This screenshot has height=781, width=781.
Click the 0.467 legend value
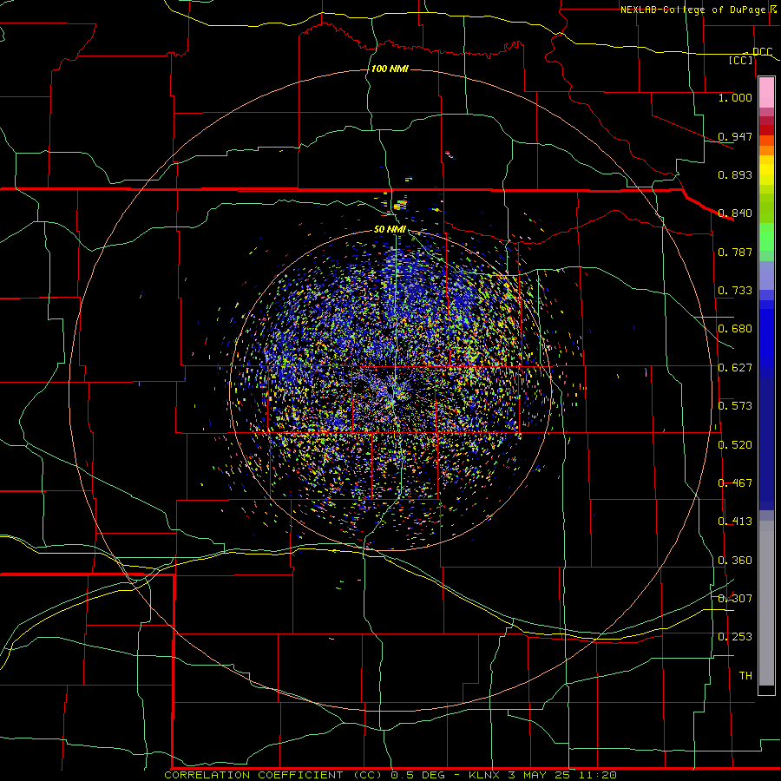coord(735,483)
